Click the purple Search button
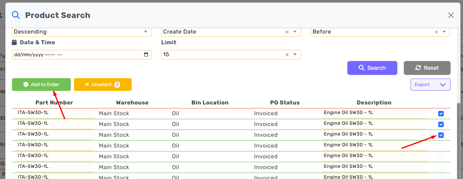463x179 pixels. (x=372, y=68)
